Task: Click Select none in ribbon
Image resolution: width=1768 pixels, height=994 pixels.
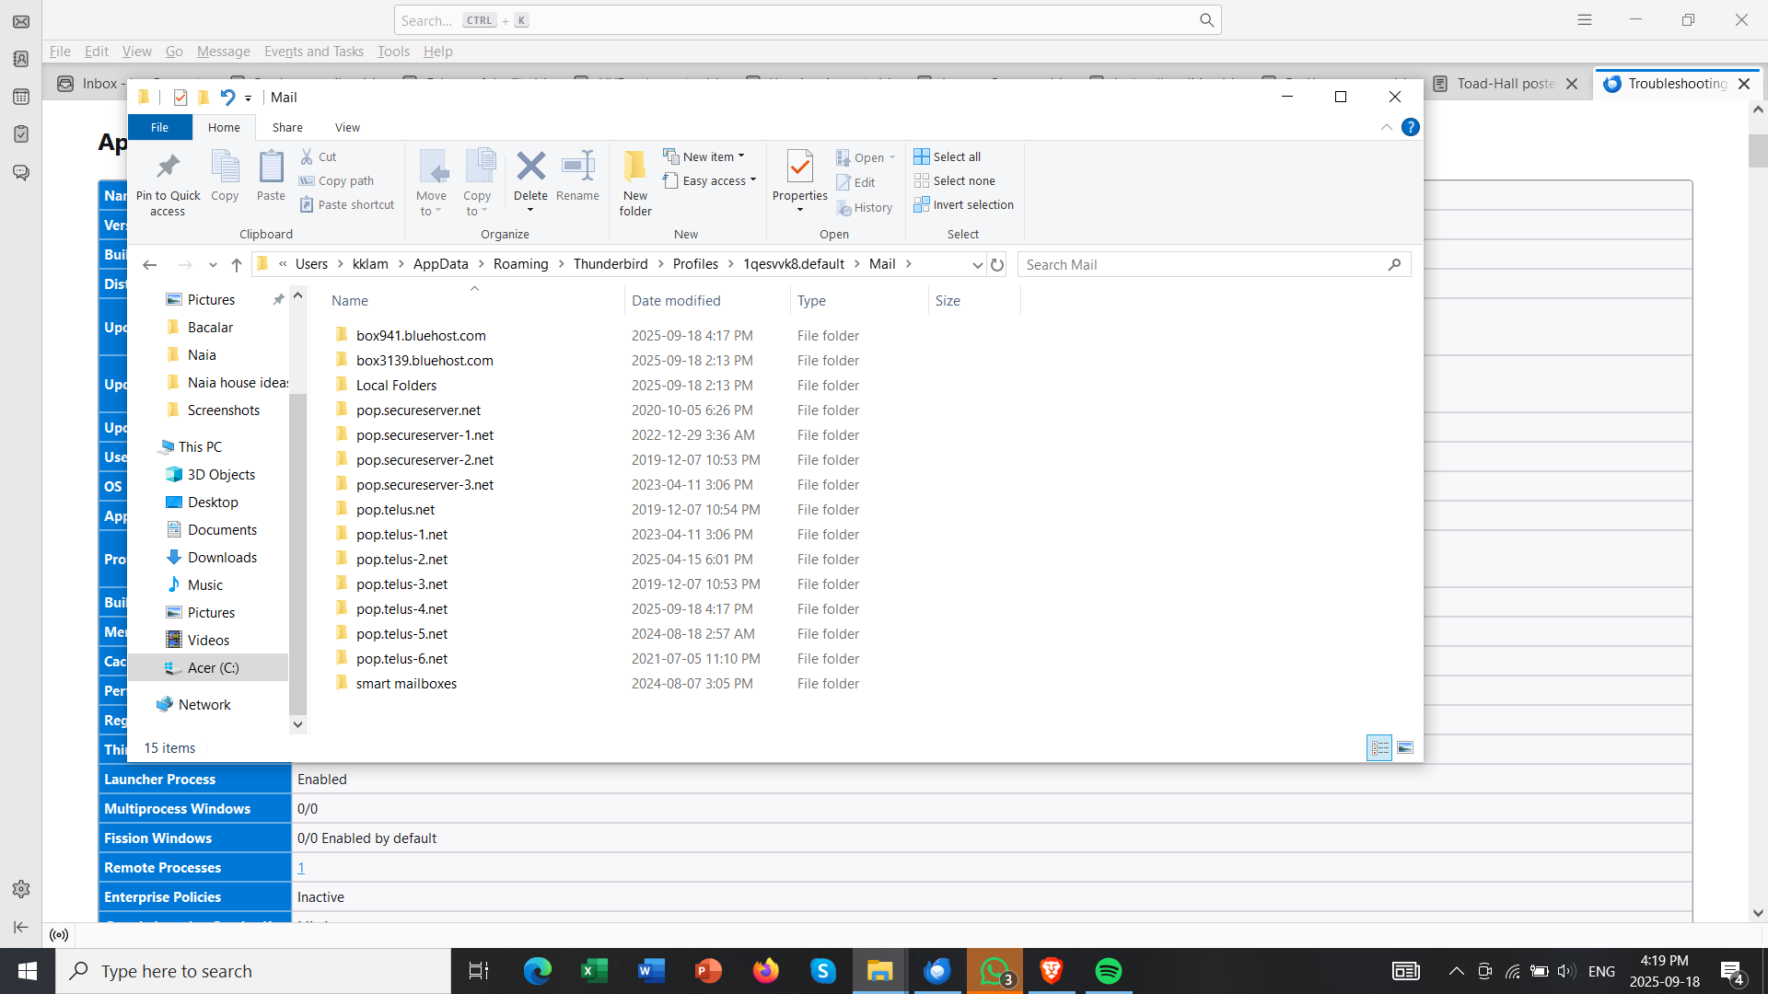Action: (955, 181)
